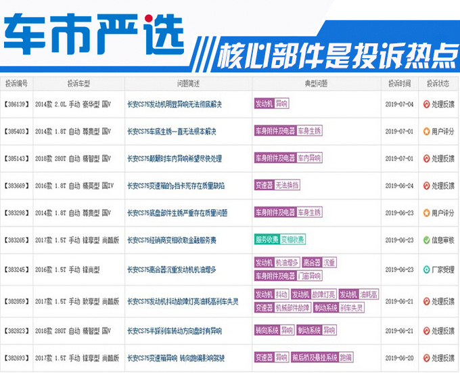Click the date 2019-06-24

tap(400, 185)
